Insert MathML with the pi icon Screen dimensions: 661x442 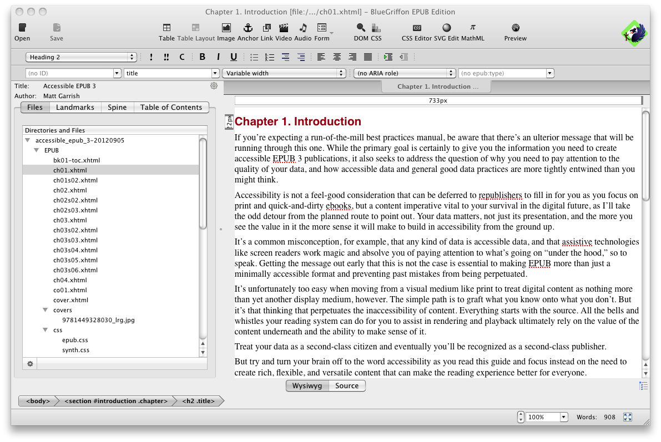[x=472, y=27]
